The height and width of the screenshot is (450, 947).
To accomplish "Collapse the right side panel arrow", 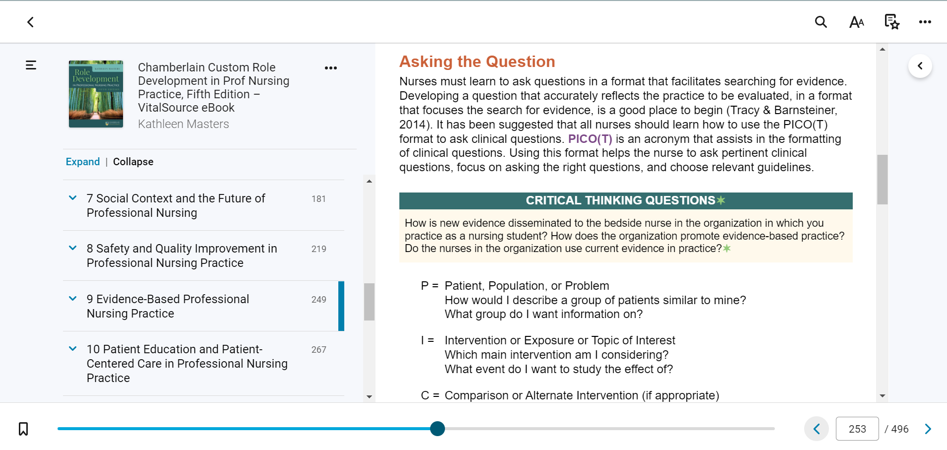I will click(920, 66).
